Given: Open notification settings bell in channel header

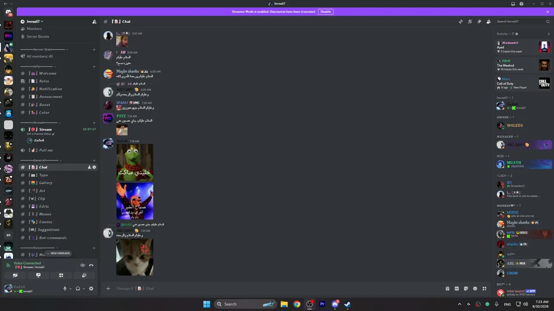Looking at the screenshot, I should coord(470,22).
